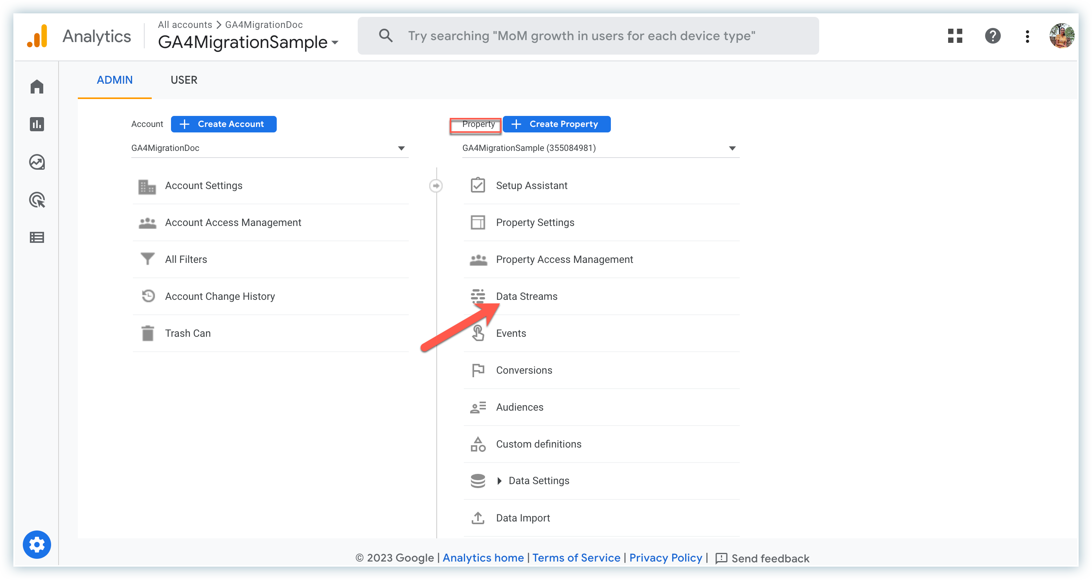Open the GA4MigrationDoc account dropdown
Viewport: 1092px width, 580px height.
click(x=270, y=148)
